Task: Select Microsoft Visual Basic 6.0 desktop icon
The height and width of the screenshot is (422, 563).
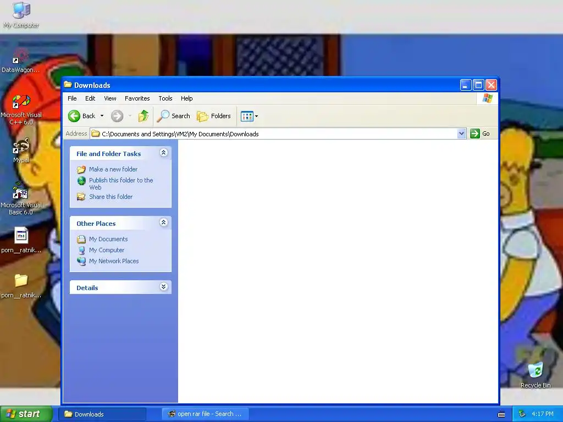Action: [21, 198]
